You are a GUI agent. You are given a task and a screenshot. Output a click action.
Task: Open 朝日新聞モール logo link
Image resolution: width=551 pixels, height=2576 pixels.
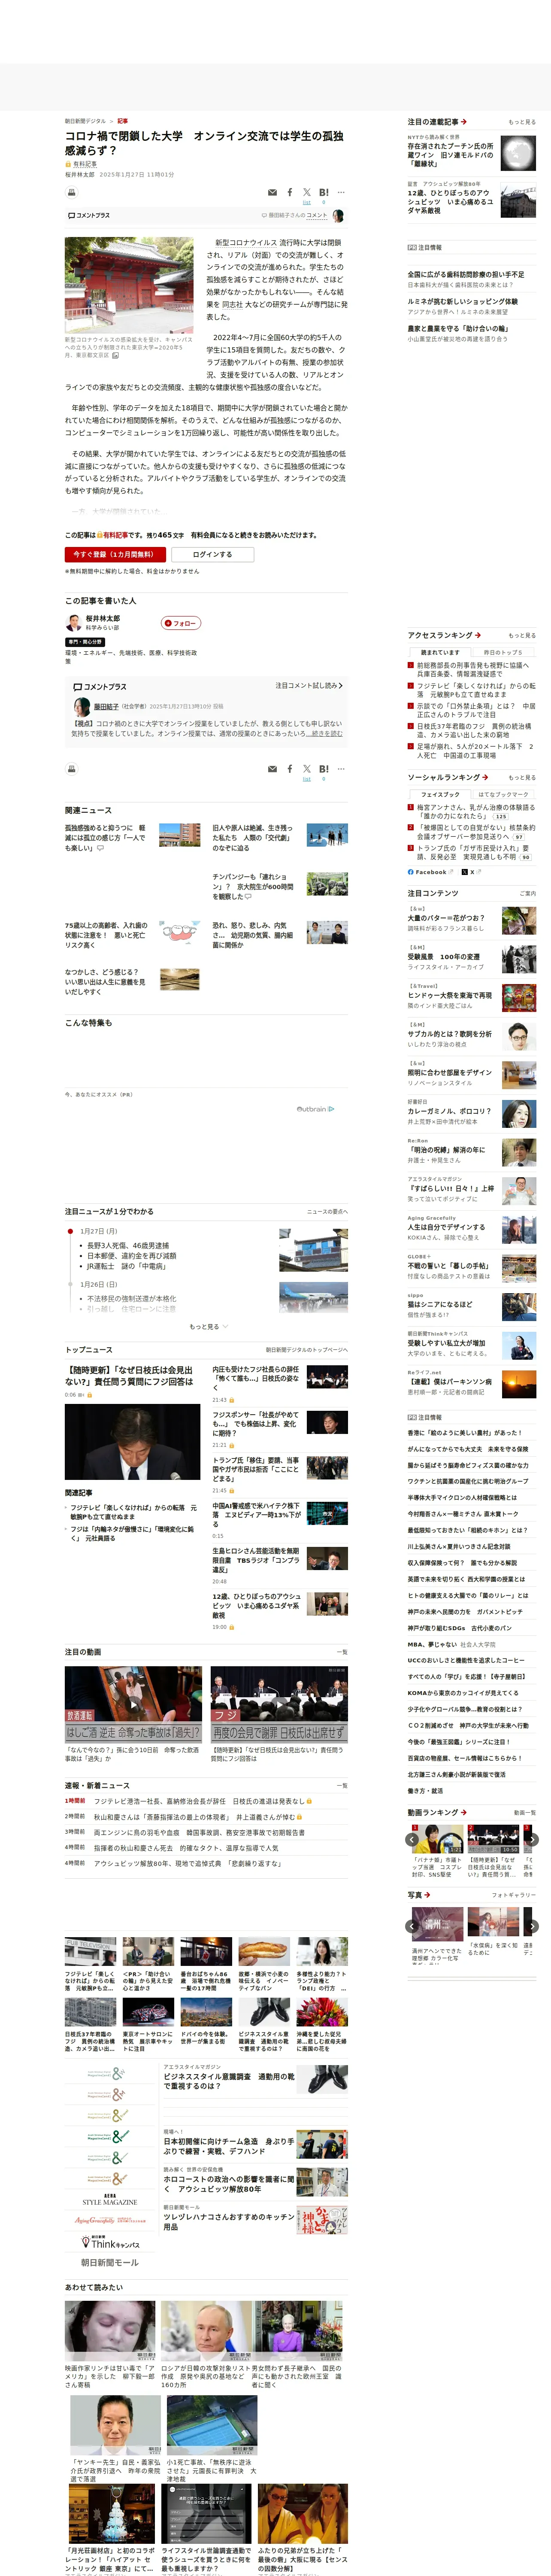[x=110, y=2262]
